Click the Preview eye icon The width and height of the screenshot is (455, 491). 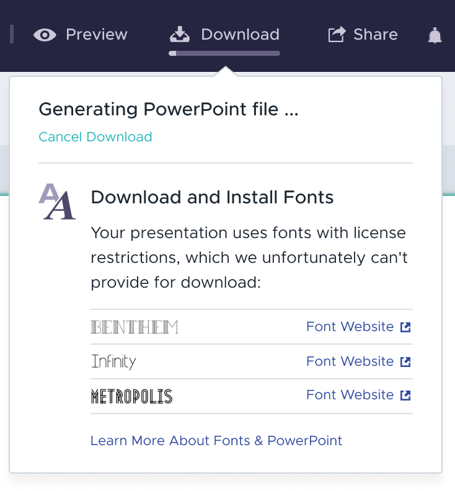pyautogui.click(x=45, y=35)
